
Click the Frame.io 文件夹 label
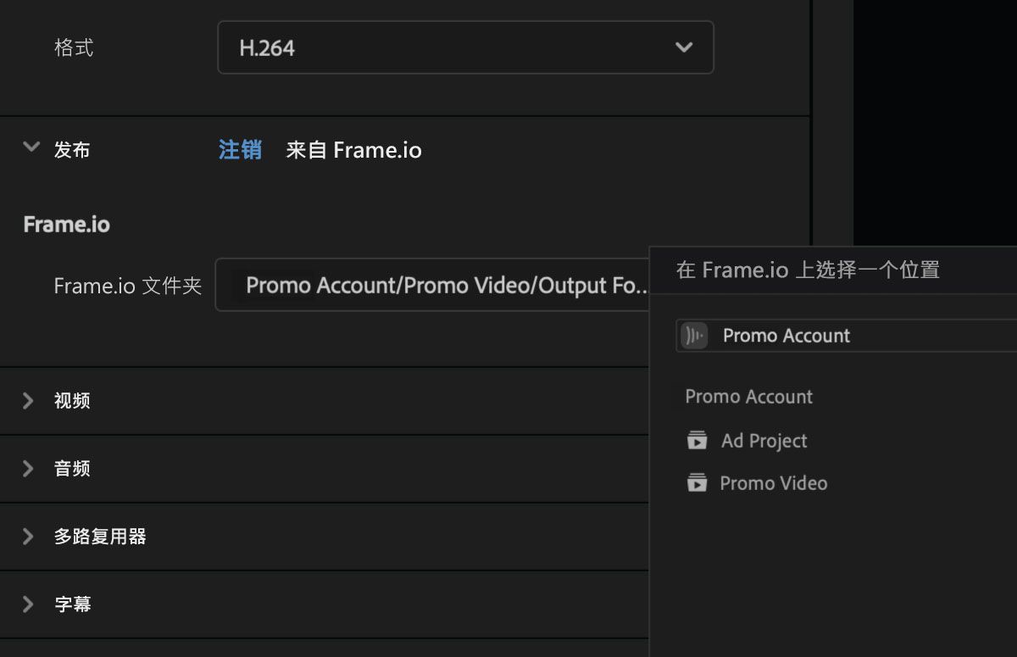coord(128,286)
